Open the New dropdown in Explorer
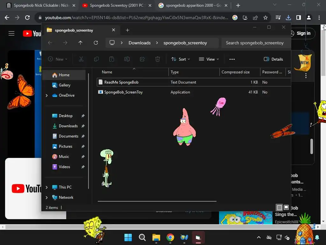Image resolution: width=326 pixels, height=245 pixels. point(58,59)
